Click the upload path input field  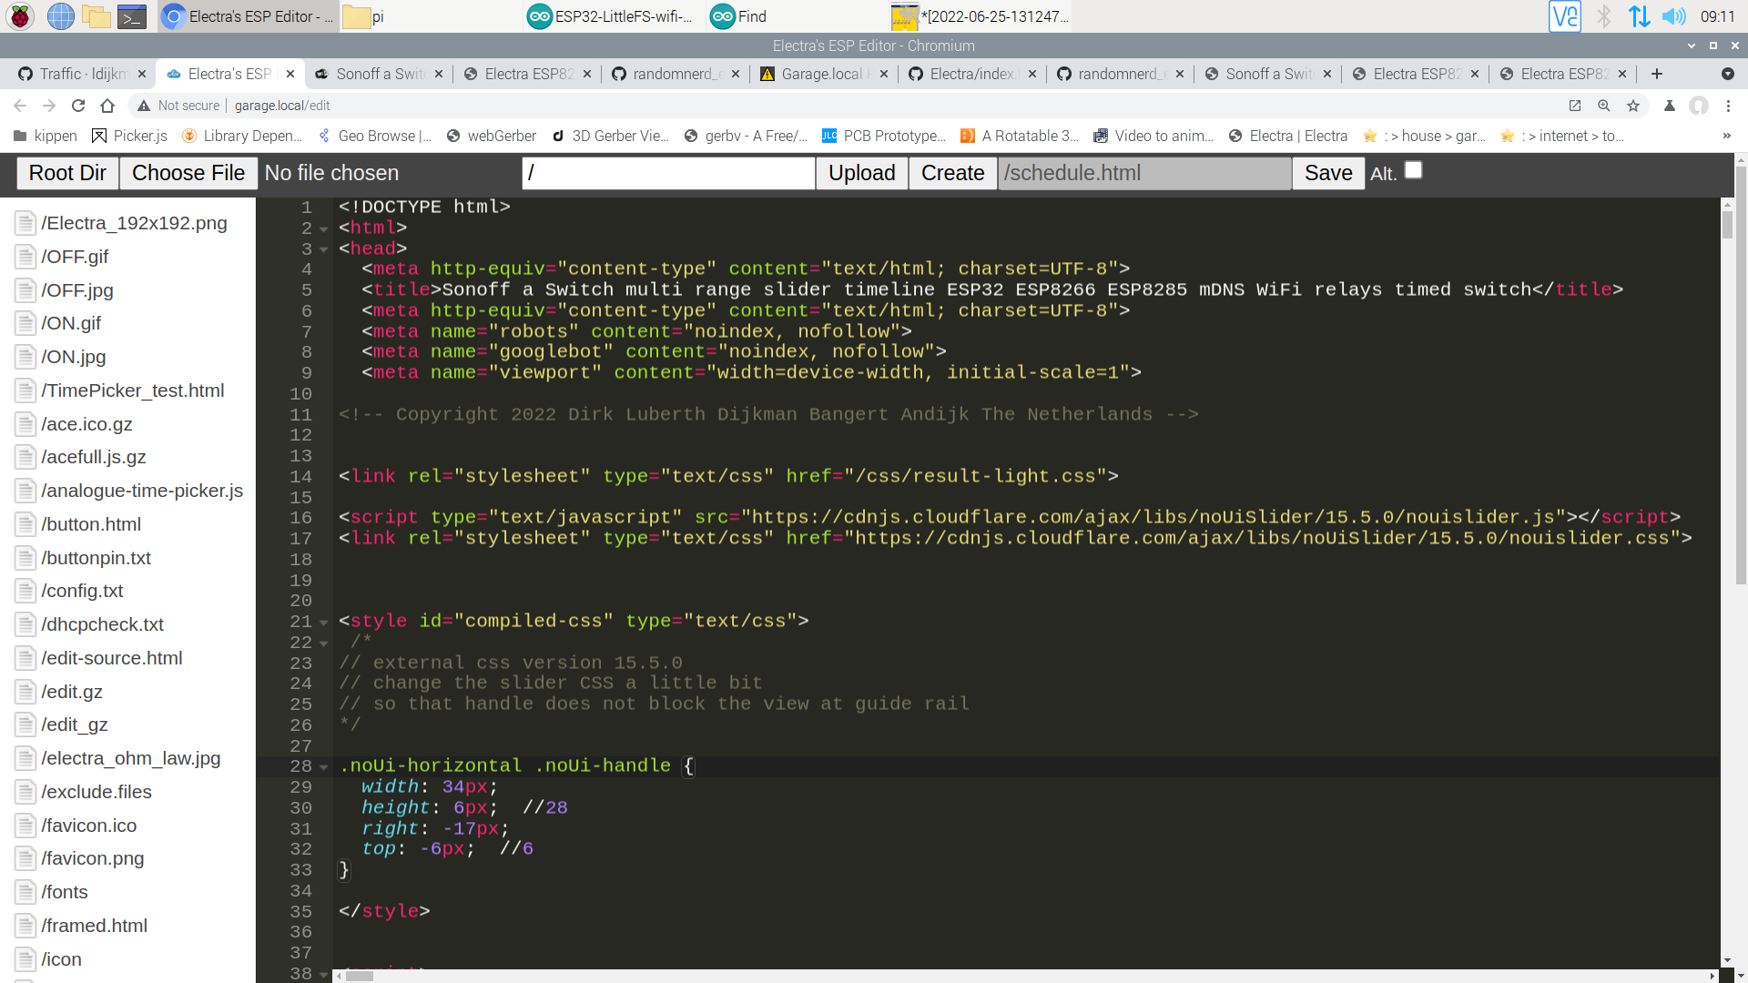(x=667, y=173)
